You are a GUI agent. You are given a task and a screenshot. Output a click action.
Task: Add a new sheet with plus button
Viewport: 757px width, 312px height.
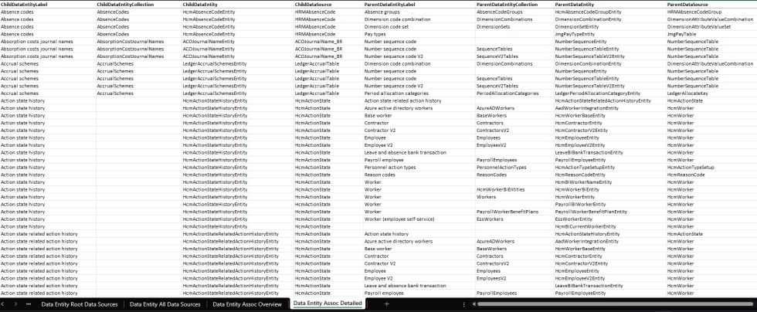[x=387, y=304]
